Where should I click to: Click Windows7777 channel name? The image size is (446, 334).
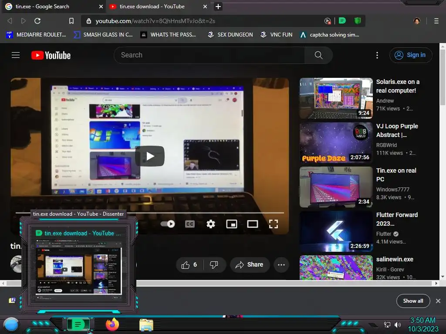392,190
